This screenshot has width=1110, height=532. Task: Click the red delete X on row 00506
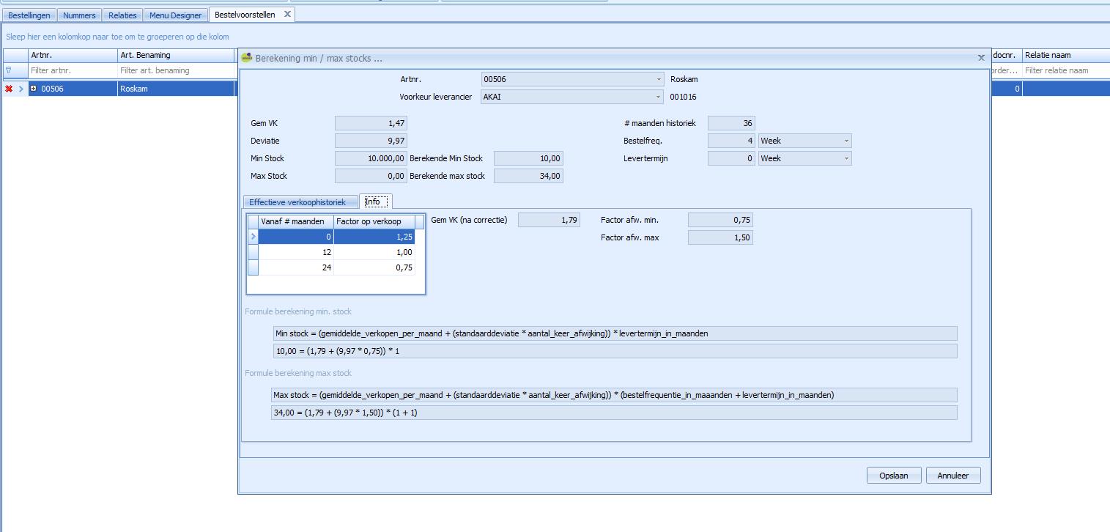[x=9, y=89]
